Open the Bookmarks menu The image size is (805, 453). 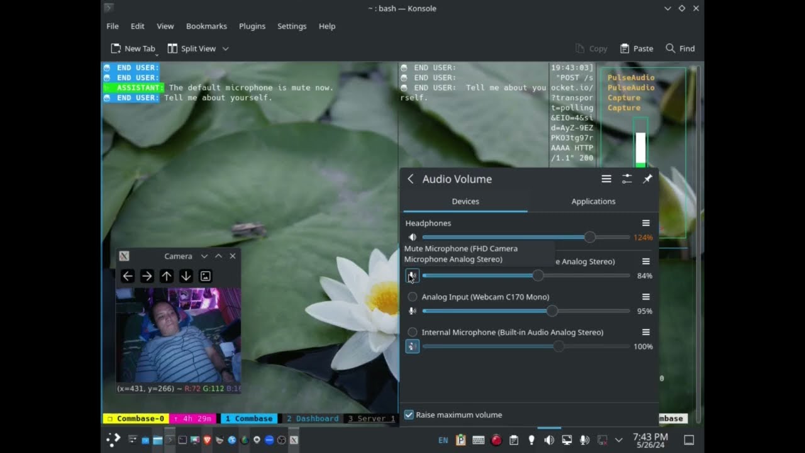[x=206, y=26]
